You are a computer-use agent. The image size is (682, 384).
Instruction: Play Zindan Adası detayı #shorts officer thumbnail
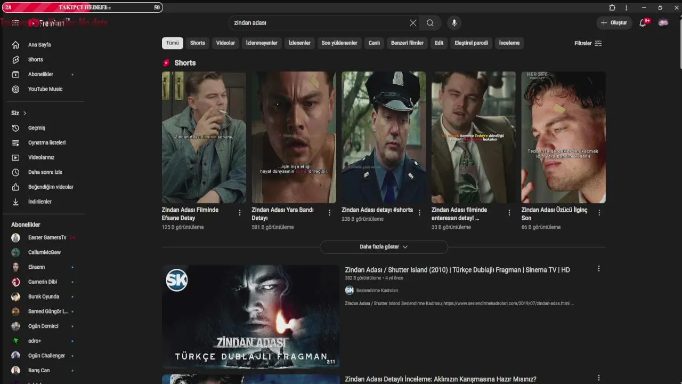coord(384,138)
